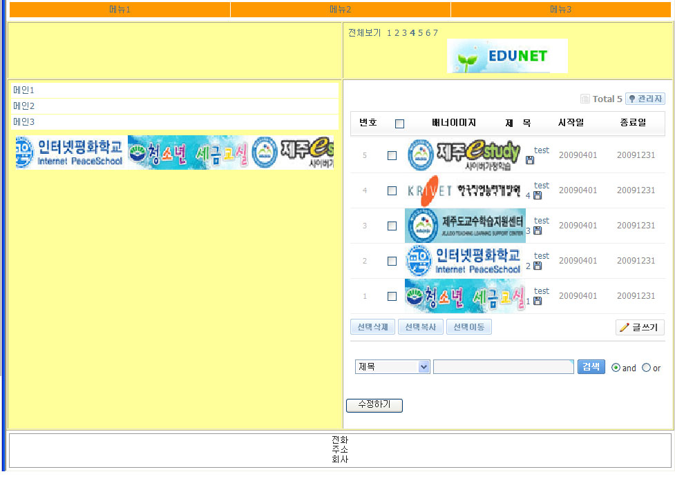Viewport: 675px width, 483px height.
Task: Click the save disk icon in row 3
Action: (538, 230)
